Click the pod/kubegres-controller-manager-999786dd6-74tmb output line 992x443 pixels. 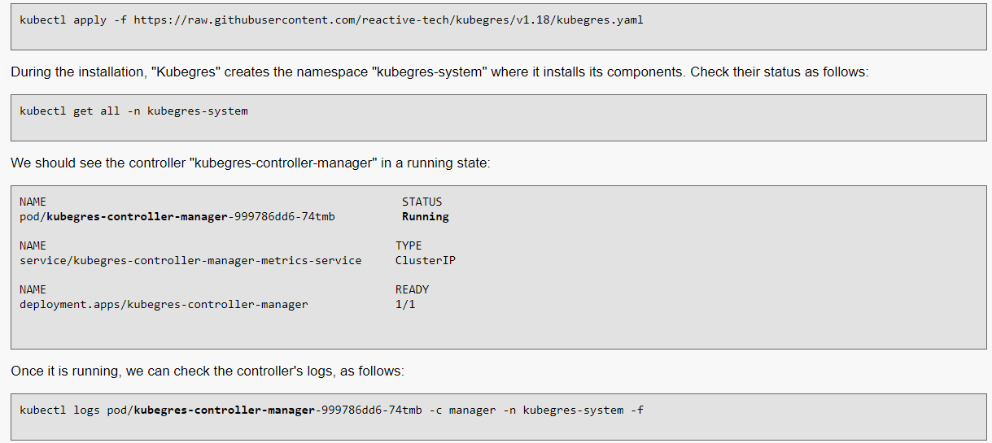pyautogui.click(x=177, y=217)
